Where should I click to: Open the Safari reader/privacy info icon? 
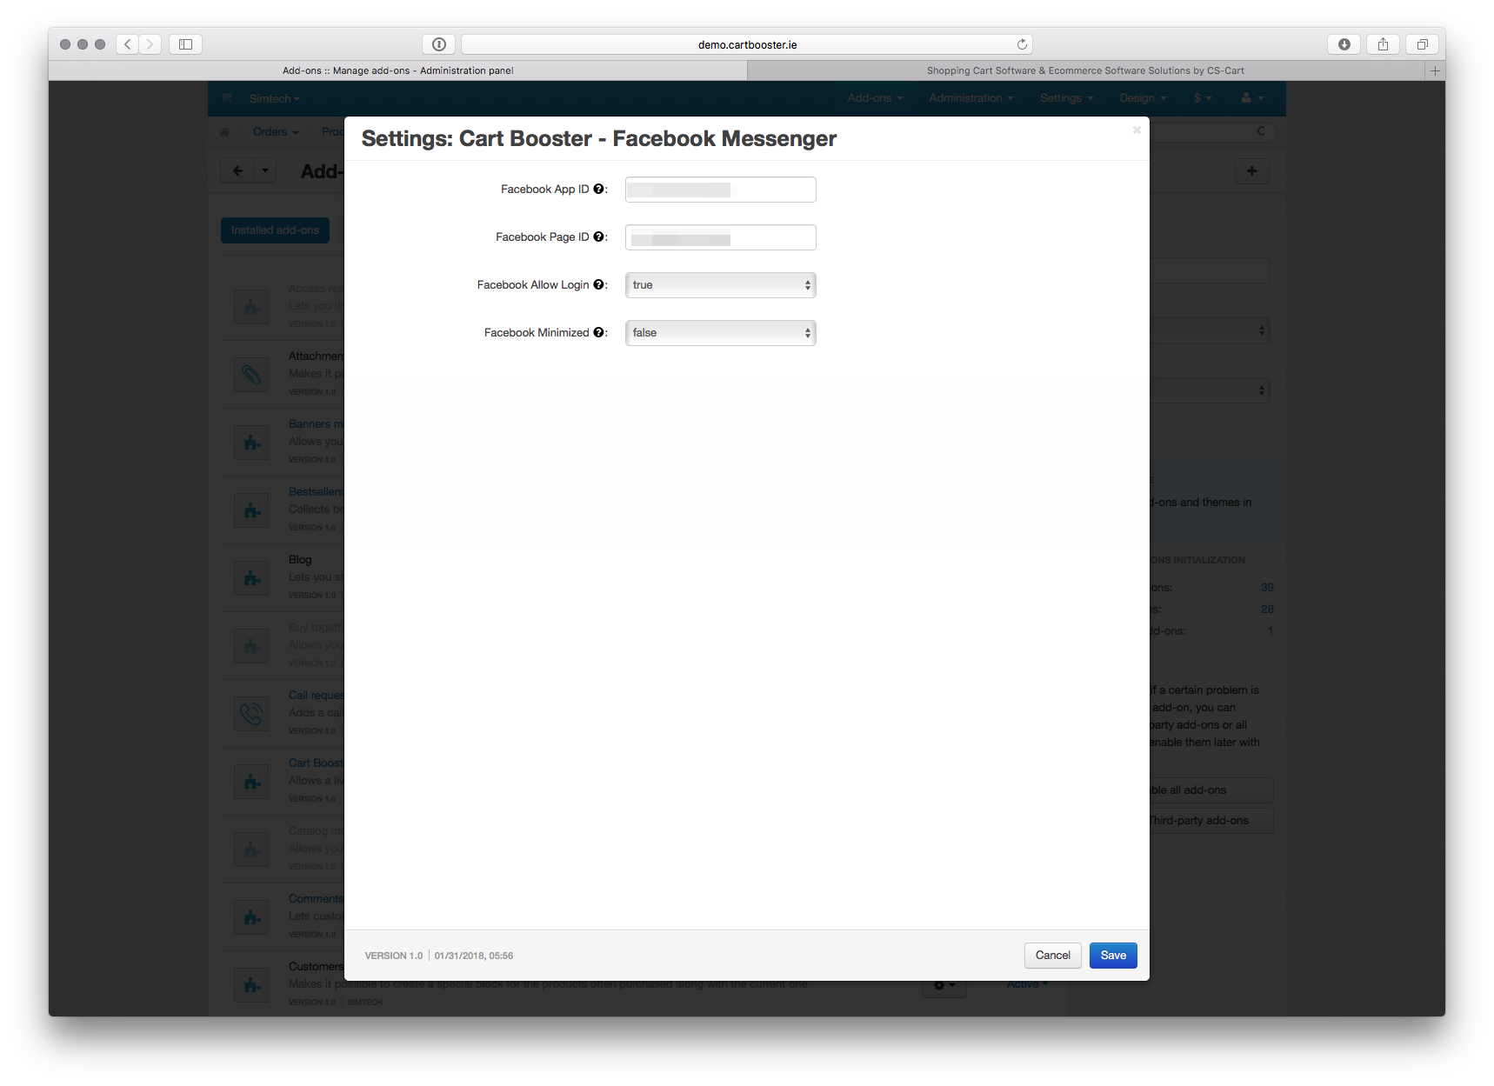[439, 44]
